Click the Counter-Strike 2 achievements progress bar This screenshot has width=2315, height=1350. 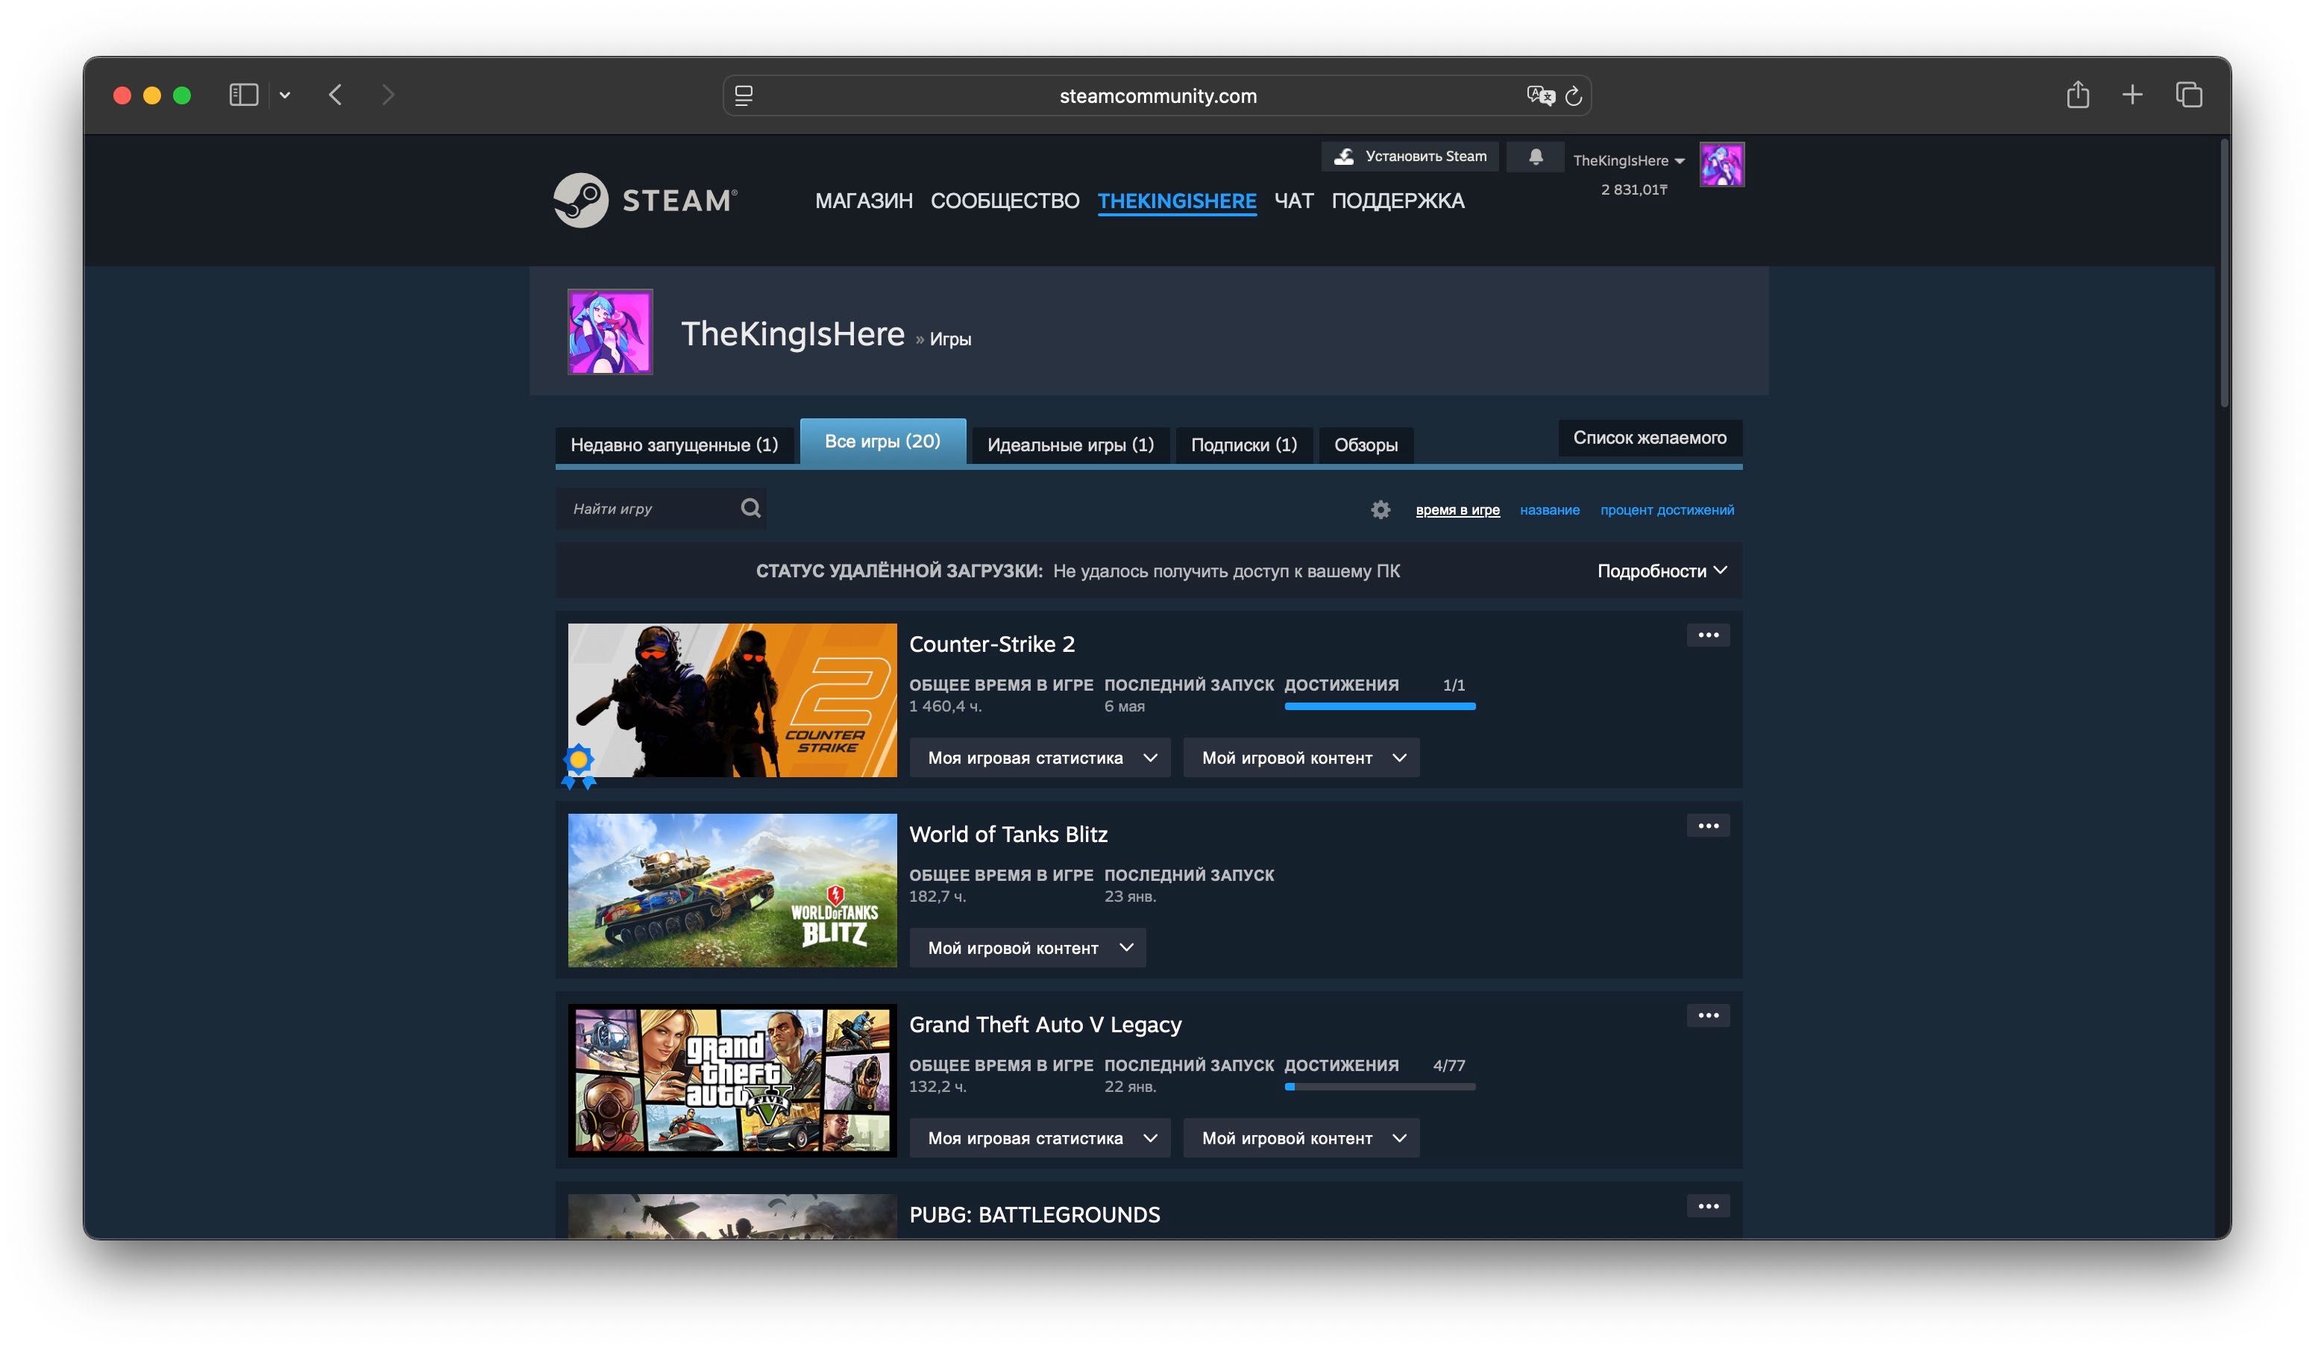1380,707
